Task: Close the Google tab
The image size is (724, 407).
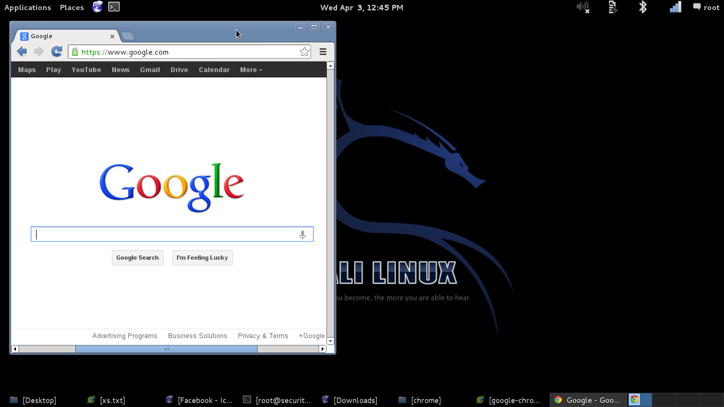Action: (x=112, y=37)
